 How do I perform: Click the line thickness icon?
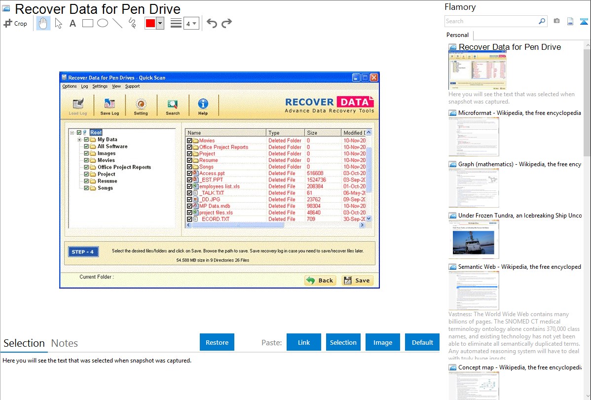pyautogui.click(x=176, y=23)
